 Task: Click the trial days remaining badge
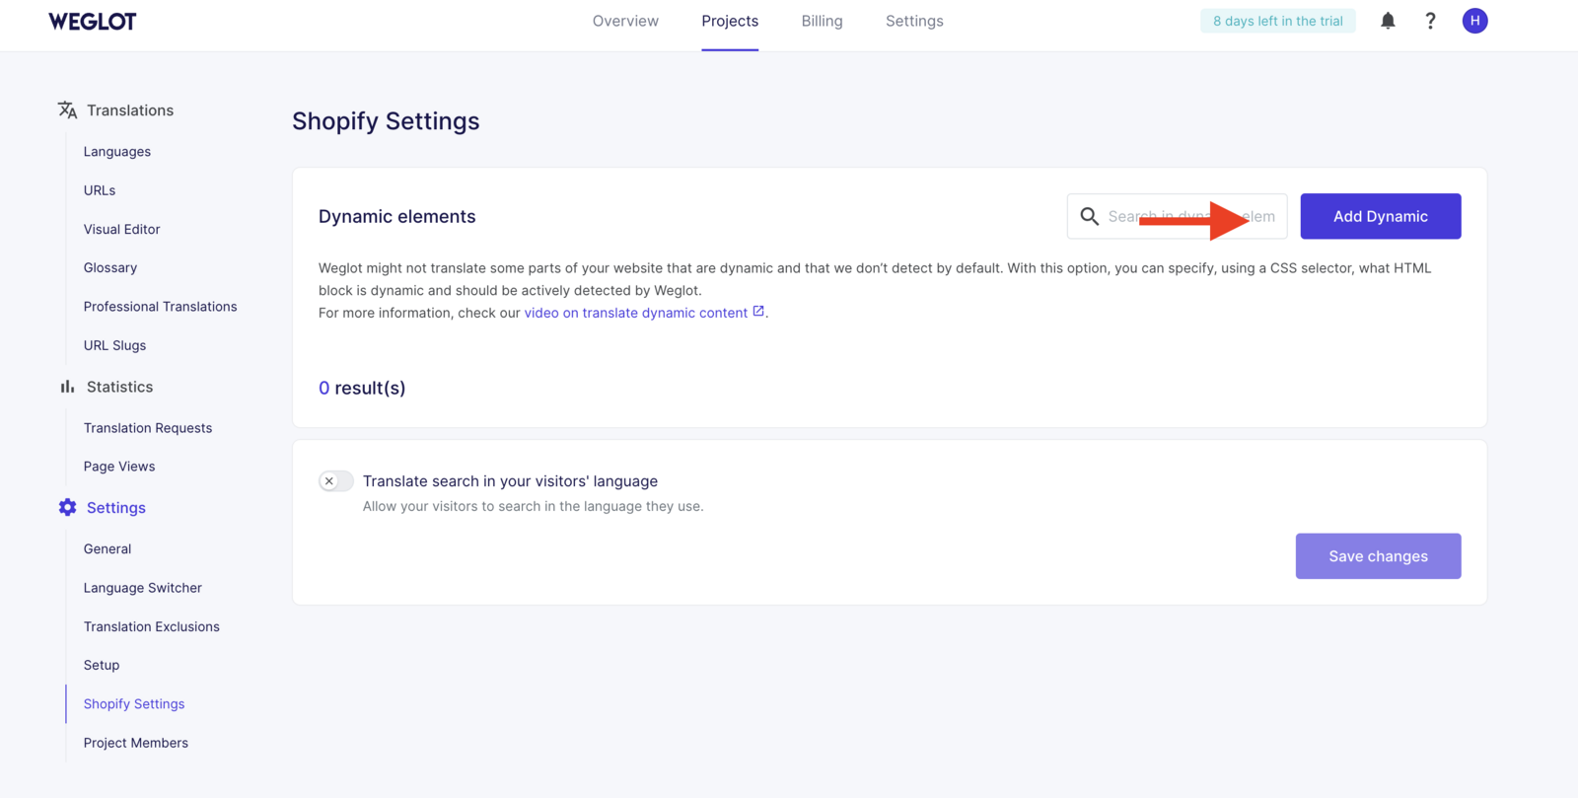[x=1277, y=21]
